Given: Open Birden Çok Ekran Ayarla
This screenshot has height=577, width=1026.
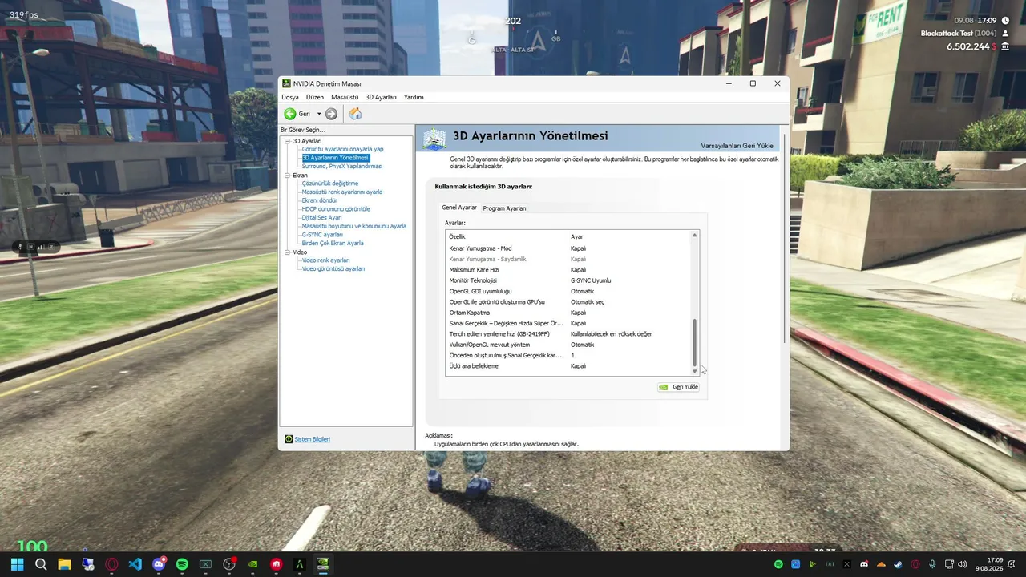Looking at the screenshot, I should 333,243.
